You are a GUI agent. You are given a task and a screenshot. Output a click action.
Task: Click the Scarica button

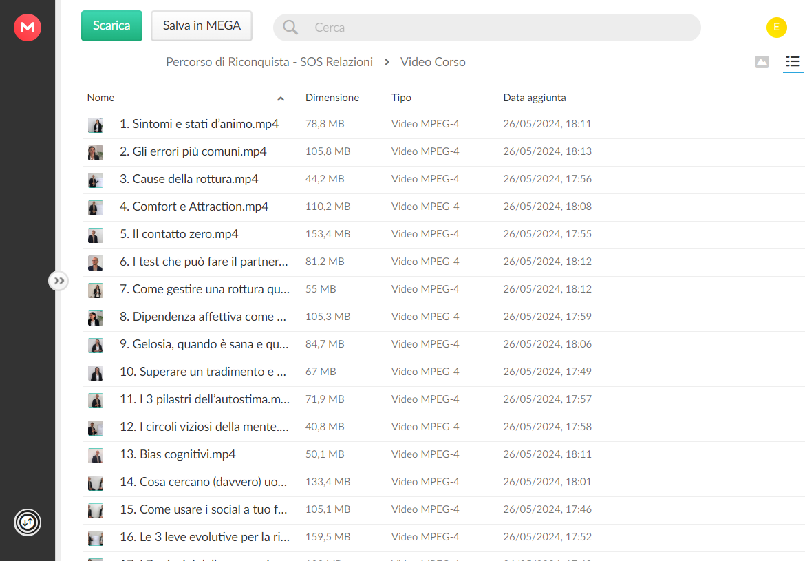pos(111,25)
